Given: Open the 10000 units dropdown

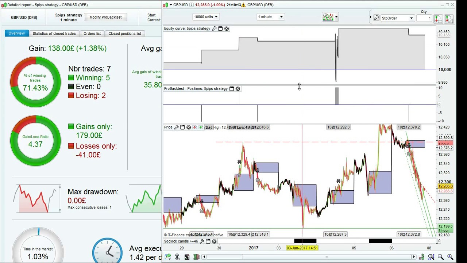Looking at the screenshot, I should (206, 17).
